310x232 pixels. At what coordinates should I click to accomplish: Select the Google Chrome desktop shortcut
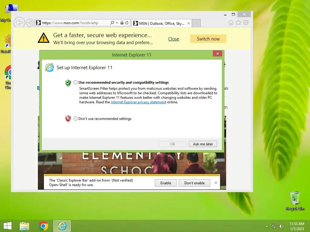(7, 77)
